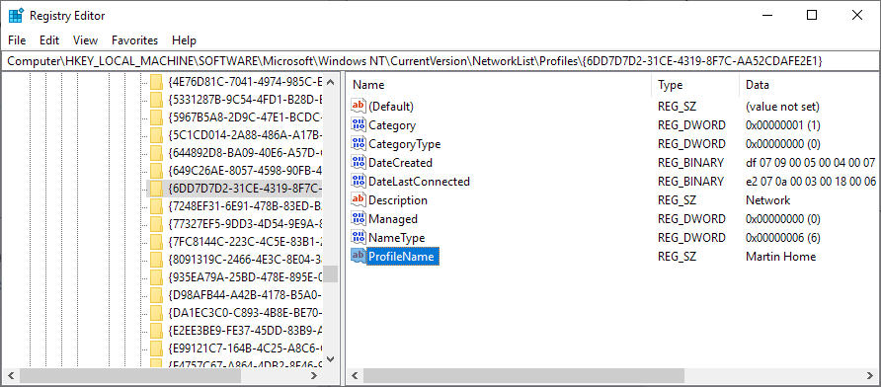The image size is (881, 387).
Task: Open the File menu
Action: pyautogui.click(x=17, y=40)
